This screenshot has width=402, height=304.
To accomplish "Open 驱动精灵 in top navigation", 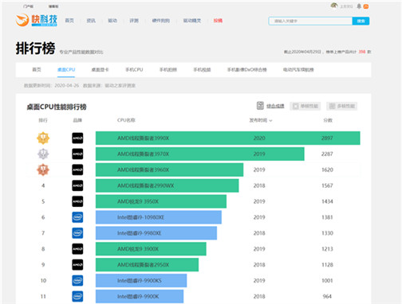I will pos(192,21).
